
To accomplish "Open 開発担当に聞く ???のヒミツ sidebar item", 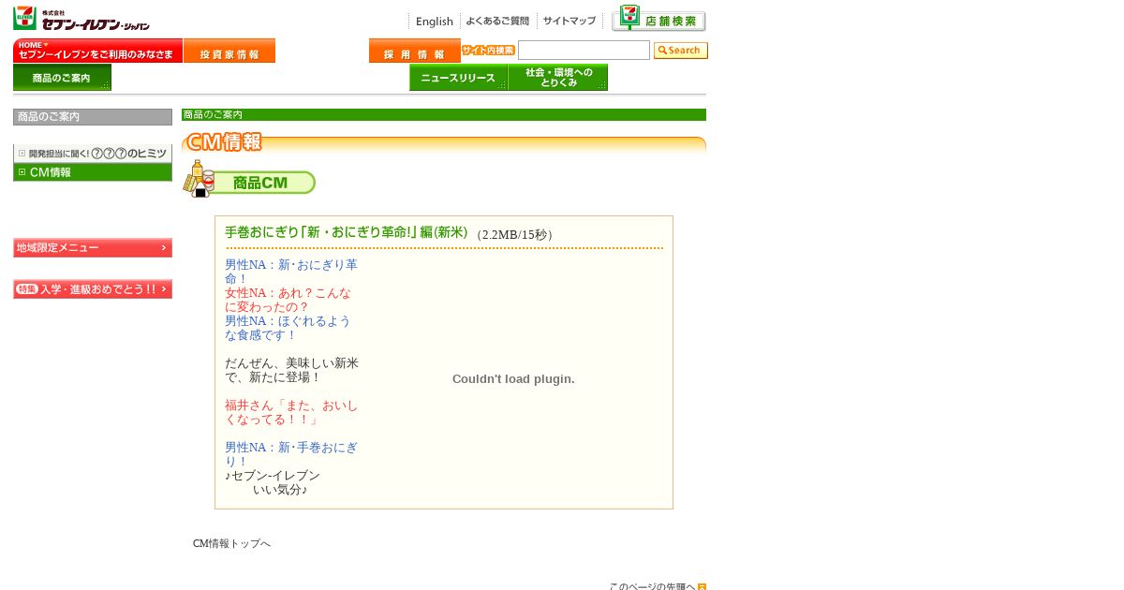I will [93, 154].
